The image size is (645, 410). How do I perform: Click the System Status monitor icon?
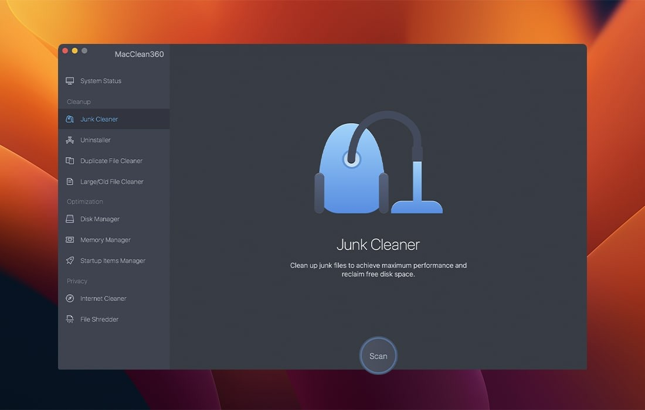pyautogui.click(x=70, y=81)
